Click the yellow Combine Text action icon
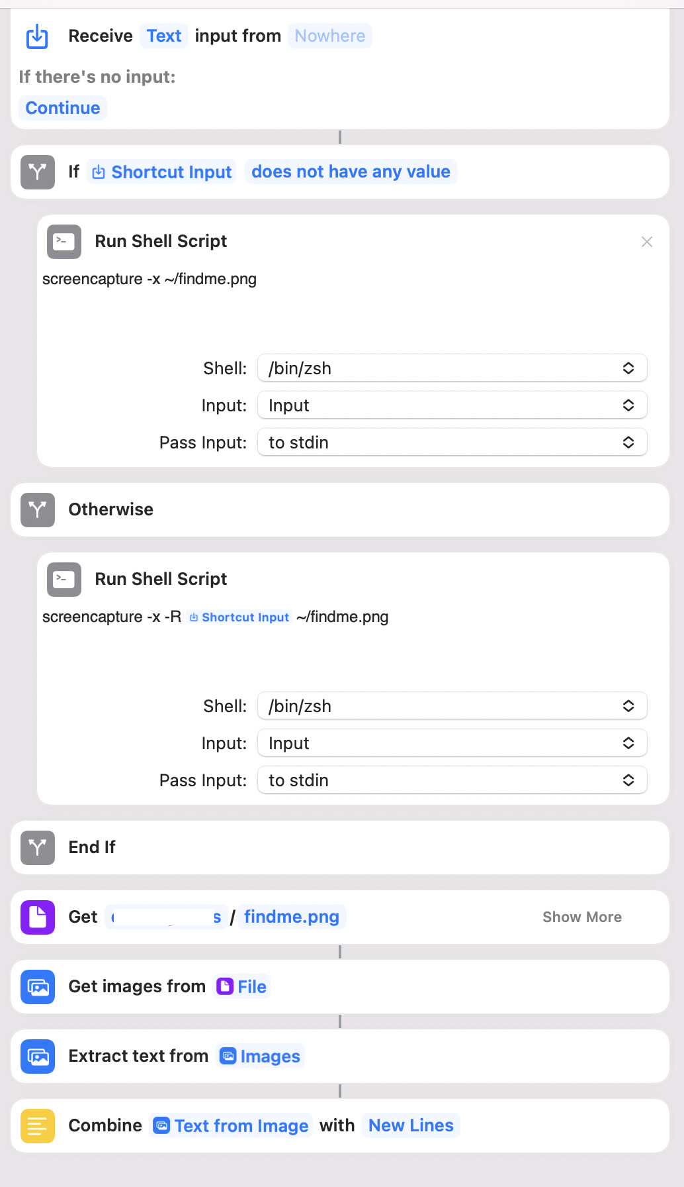Viewport: 684px width, 1187px height. 38,1125
